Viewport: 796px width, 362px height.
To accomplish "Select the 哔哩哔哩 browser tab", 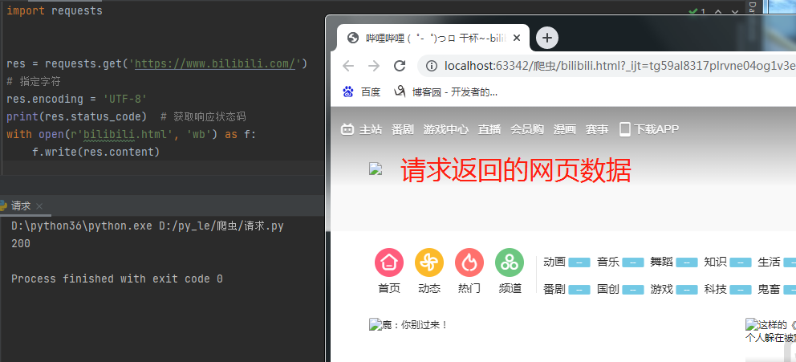I will click(x=433, y=38).
